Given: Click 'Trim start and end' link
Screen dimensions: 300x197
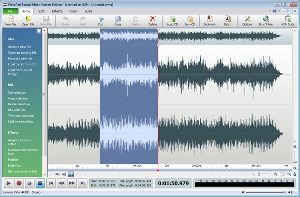Looking at the screenshot, I should (21, 116).
